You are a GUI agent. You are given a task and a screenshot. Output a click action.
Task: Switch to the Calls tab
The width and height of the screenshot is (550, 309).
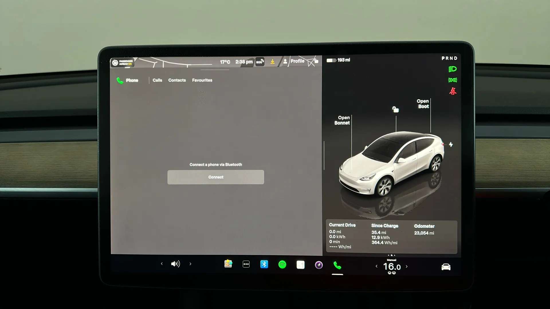click(x=157, y=80)
